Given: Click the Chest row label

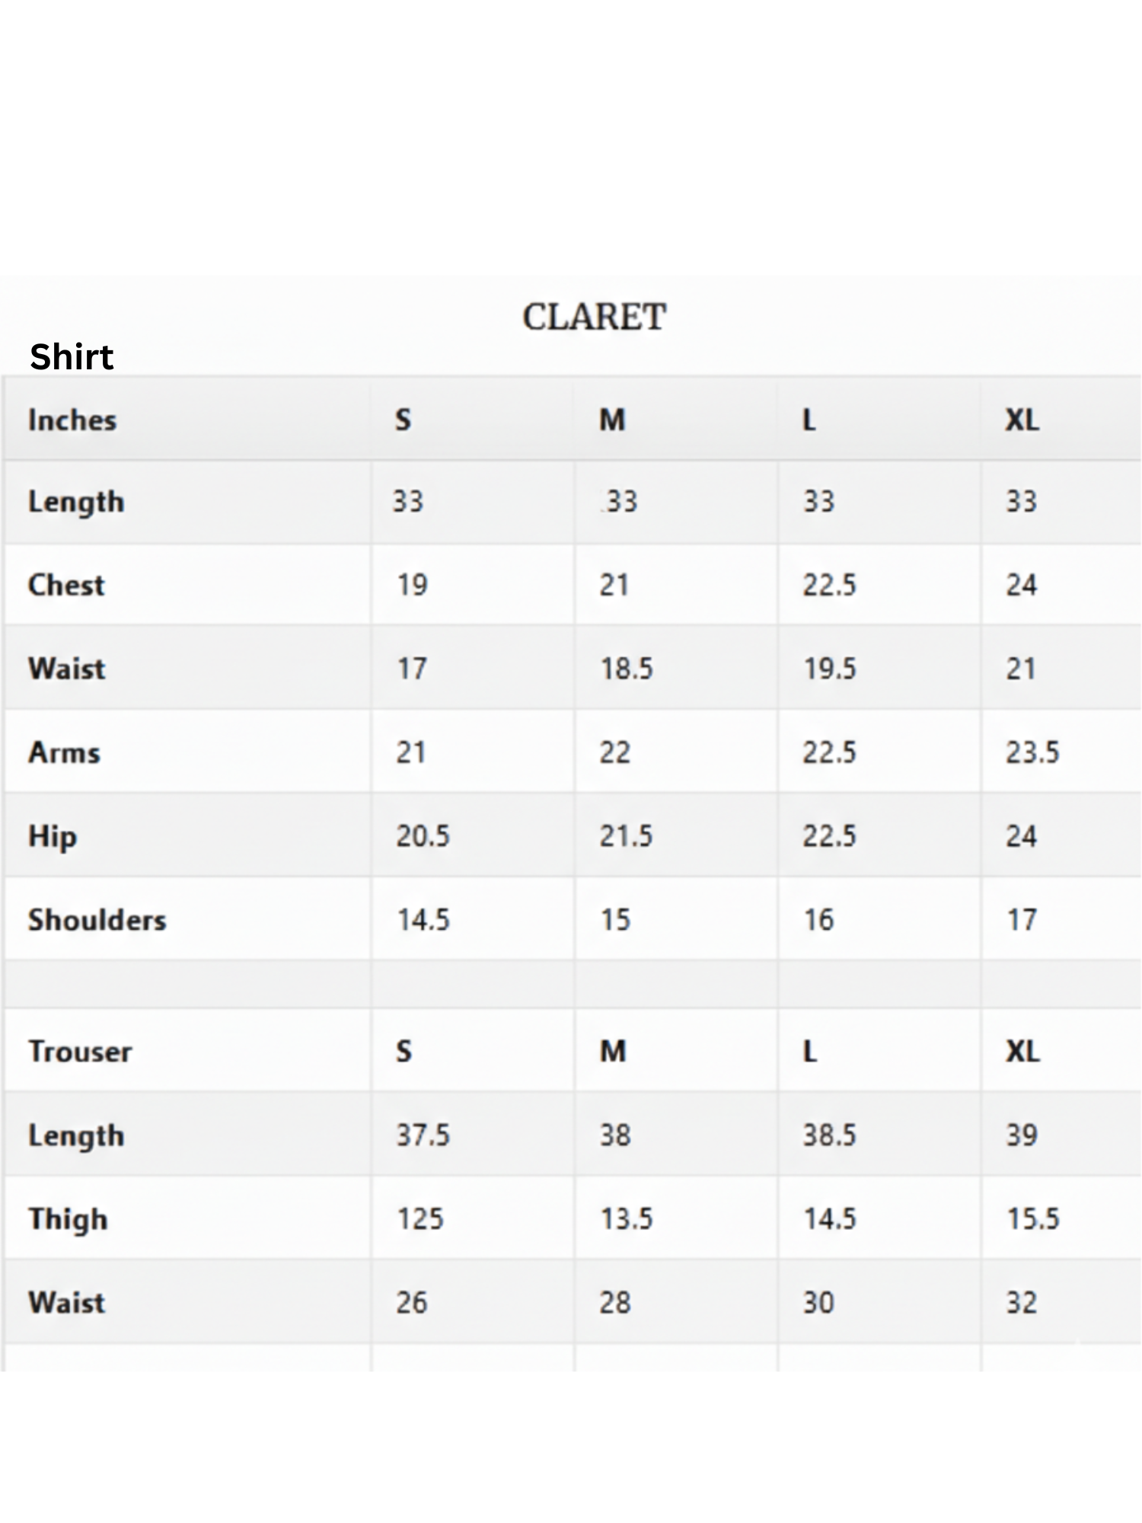Looking at the screenshot, I should 66,585.
